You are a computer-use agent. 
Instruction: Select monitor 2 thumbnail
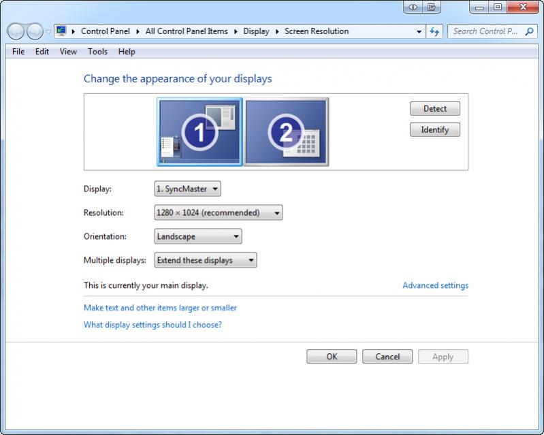coord(286,132)
